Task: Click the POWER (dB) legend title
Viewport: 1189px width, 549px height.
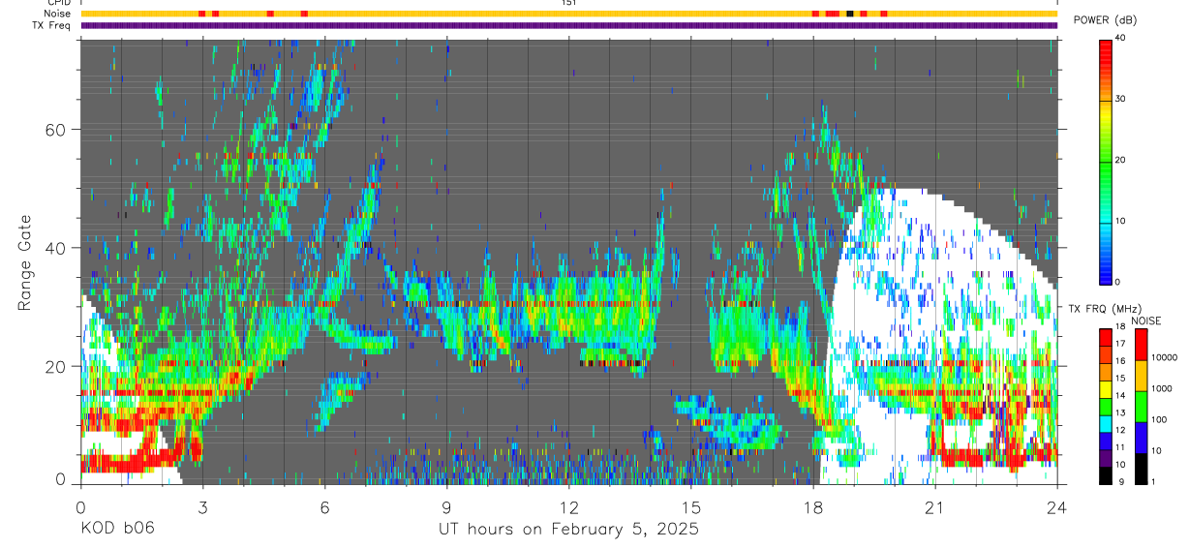Action: click(1106, 20)
